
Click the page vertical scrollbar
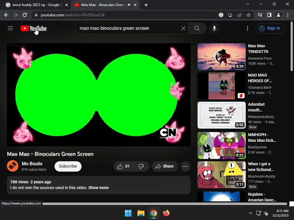coord(292,46)
